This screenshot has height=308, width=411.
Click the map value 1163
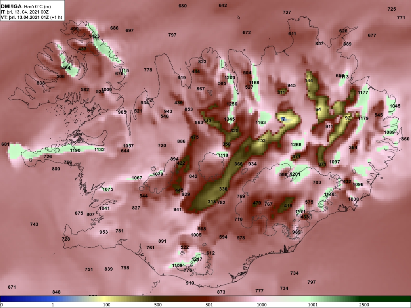click(x=261, y=122)
